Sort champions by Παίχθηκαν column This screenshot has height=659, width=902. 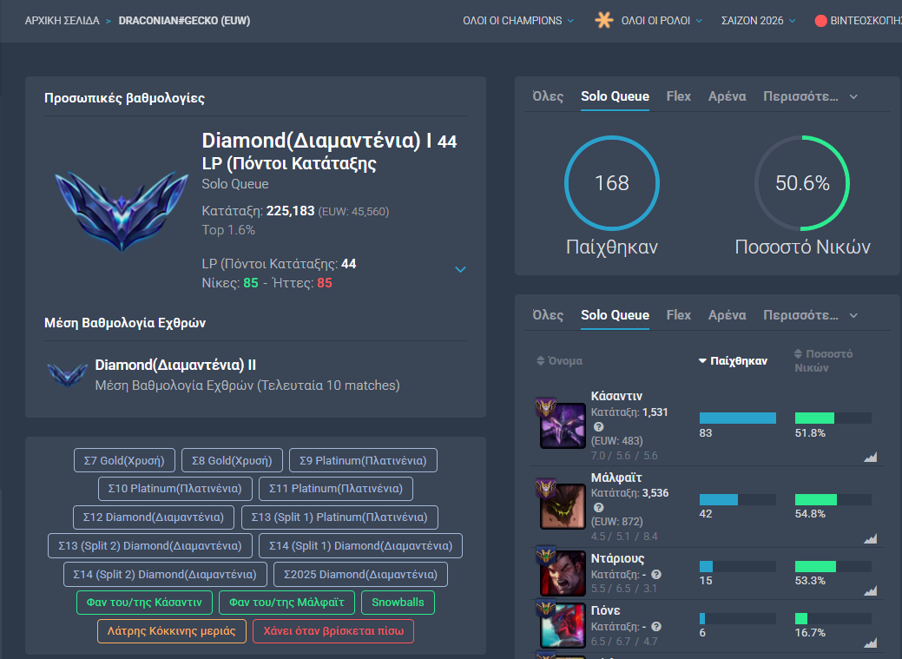[733, 361]
